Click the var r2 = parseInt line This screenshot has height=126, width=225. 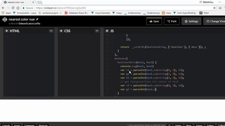152,85
